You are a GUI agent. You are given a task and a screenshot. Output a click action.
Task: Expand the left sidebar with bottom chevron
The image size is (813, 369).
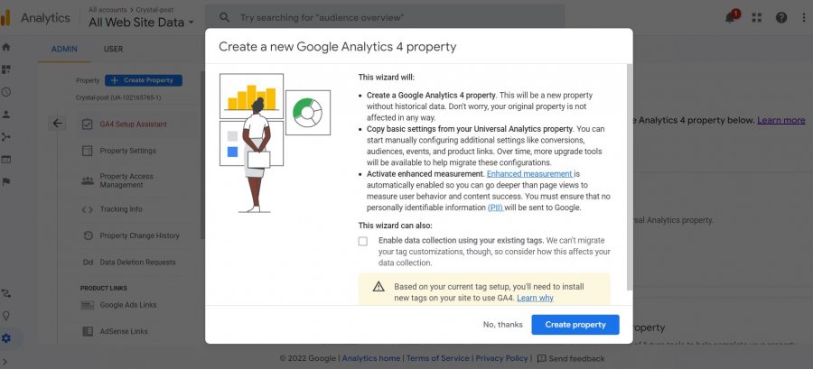(x=6, y=362)
